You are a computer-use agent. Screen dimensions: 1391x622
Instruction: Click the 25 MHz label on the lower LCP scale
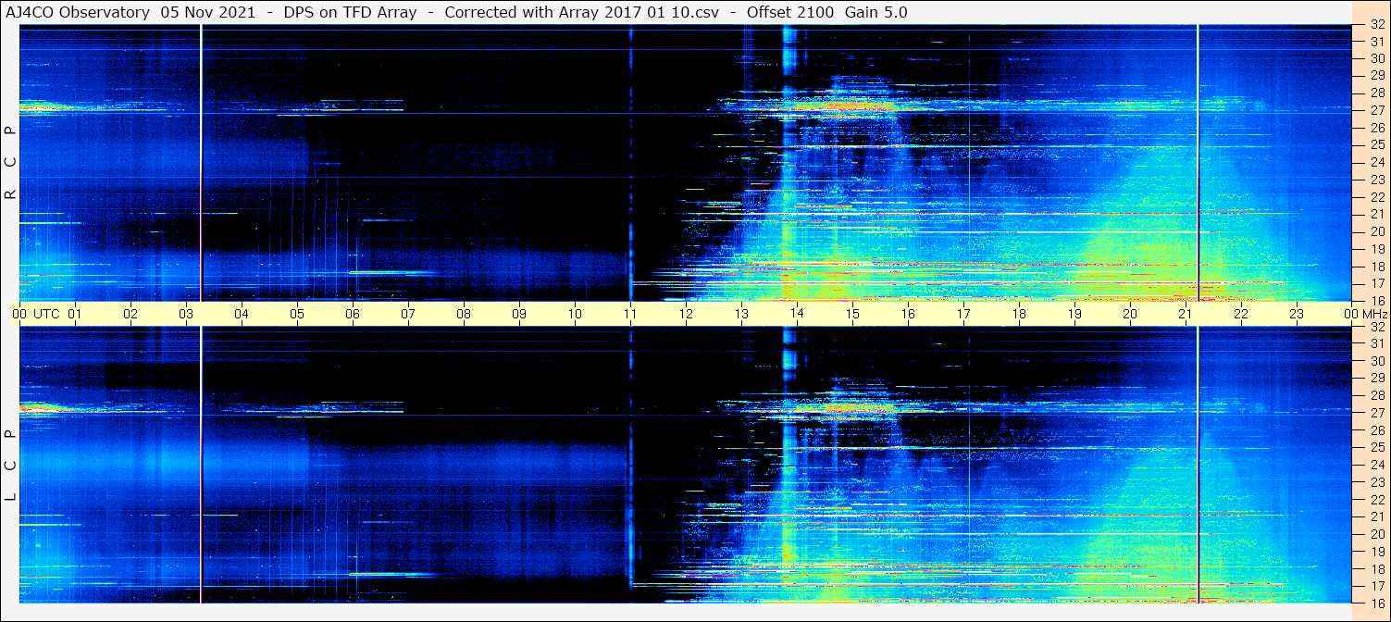[x=1376, y=448]
